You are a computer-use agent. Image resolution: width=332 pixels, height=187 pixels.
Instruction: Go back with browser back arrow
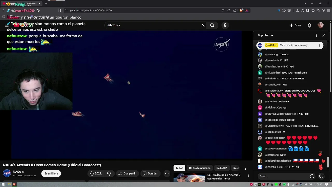[3, 10]
